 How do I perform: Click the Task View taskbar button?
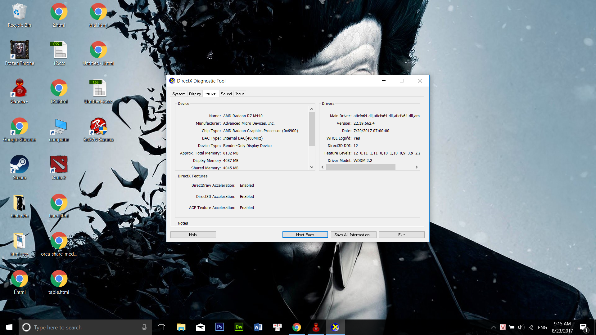click(x=161, y=327)
